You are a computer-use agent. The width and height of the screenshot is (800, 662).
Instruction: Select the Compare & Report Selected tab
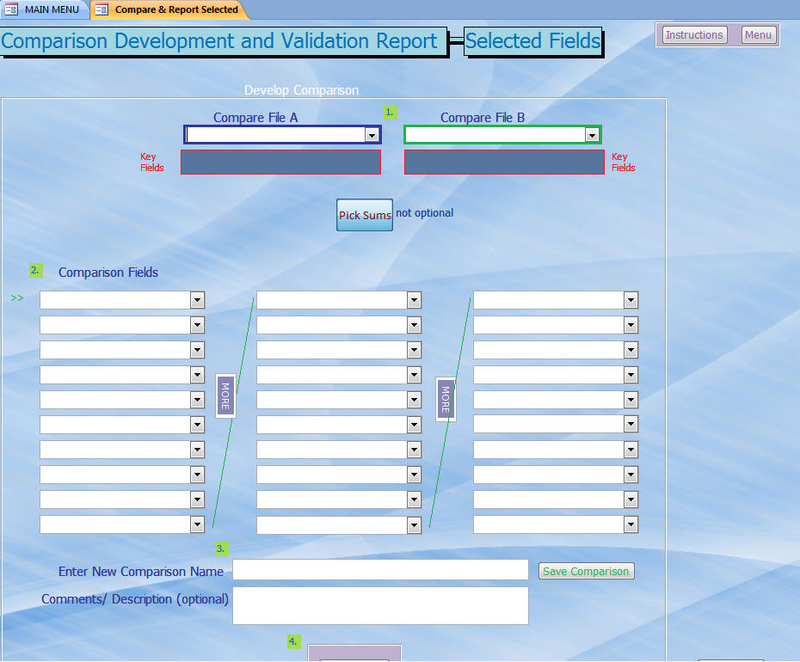176,9
